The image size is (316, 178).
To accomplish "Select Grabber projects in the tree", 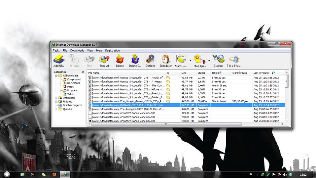I will tap(72, 105).
